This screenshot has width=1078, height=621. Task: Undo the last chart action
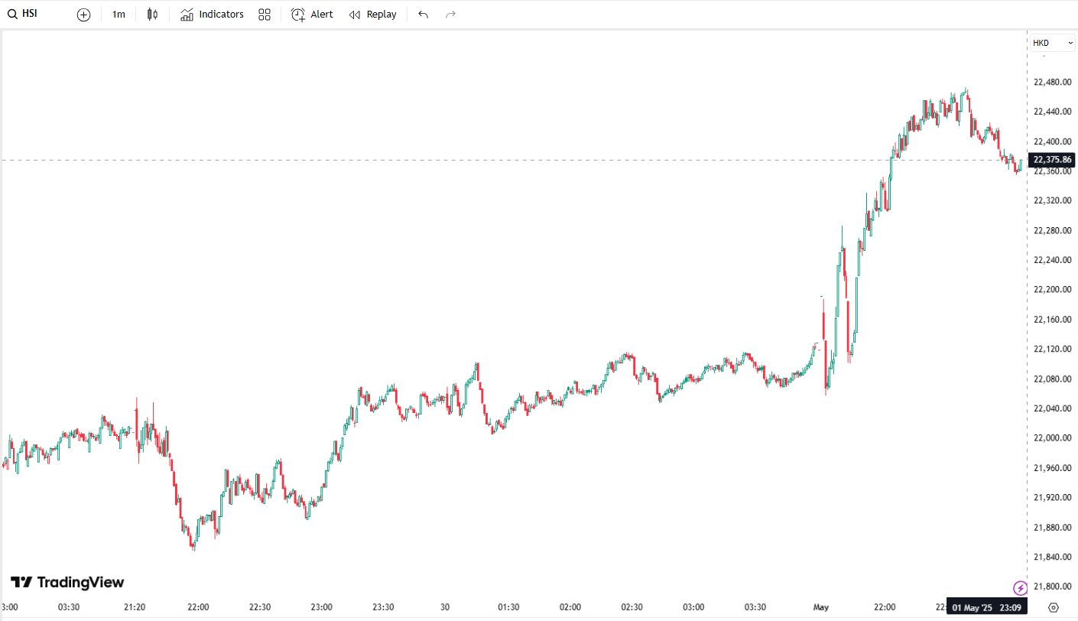pos(424,15)
